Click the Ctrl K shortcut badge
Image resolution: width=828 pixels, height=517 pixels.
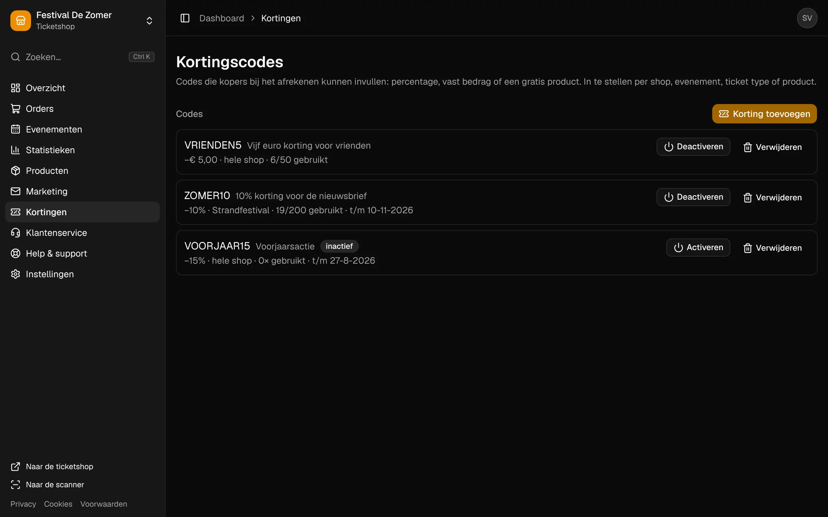pos(141,57)
